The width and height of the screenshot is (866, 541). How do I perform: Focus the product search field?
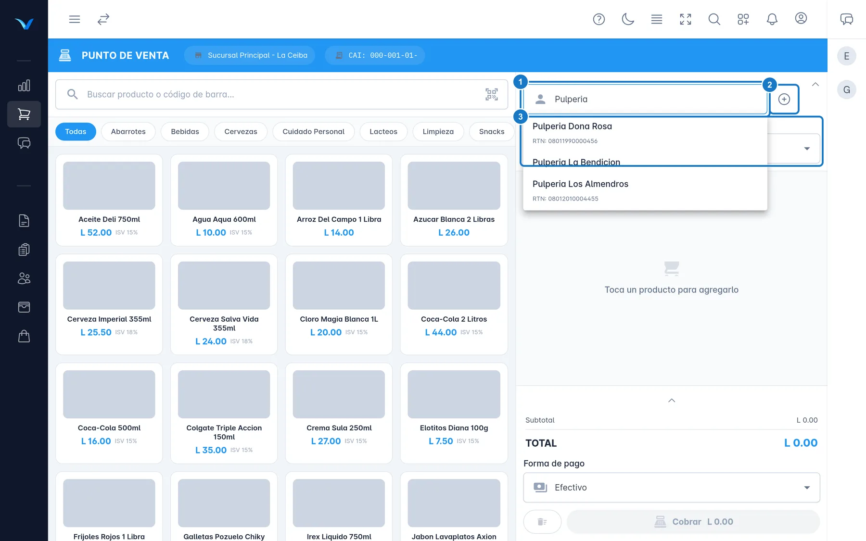(x=281, y=94)
